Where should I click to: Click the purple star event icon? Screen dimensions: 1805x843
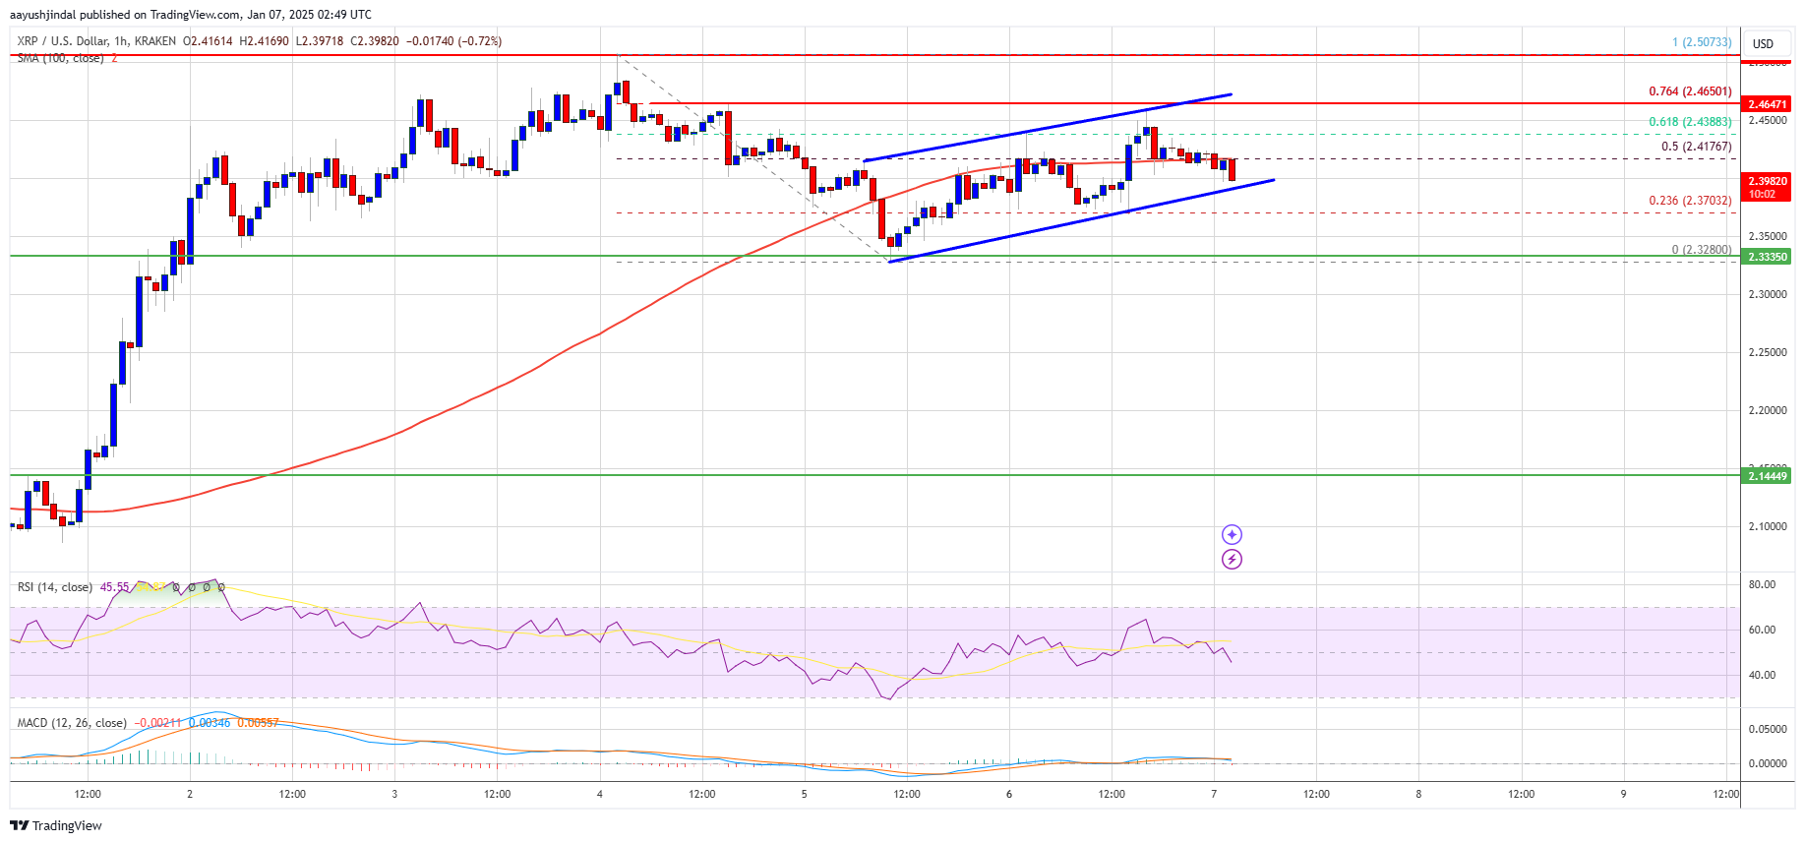pyautogui.click(x=1232, y=534)
